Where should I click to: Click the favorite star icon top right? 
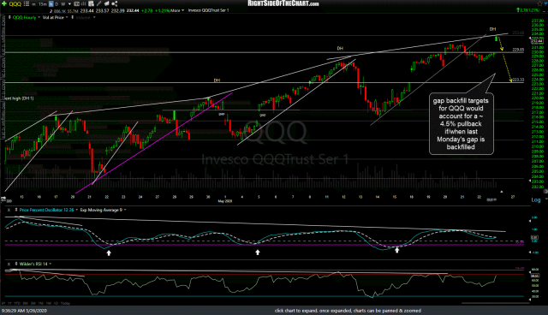pos(541,3)
